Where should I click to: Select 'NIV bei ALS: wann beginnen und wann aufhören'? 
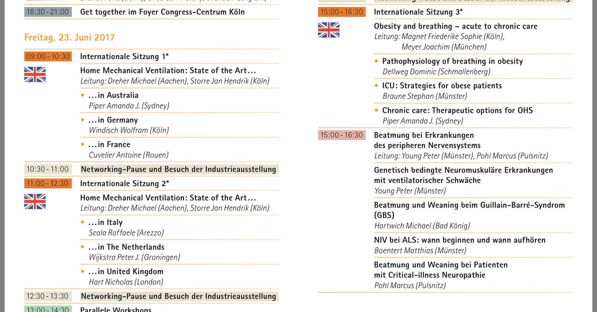[x=460, y=240]
